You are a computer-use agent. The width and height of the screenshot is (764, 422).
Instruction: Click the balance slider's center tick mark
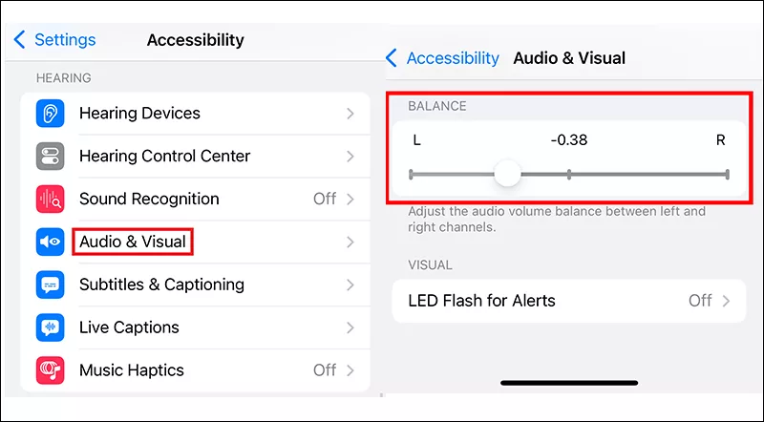569,174
